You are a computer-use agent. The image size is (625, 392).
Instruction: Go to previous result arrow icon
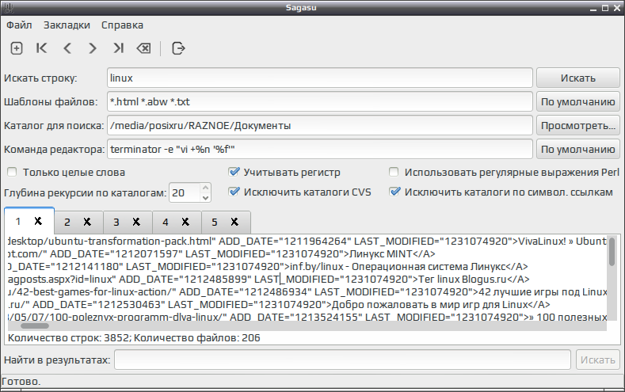(67, 48)
